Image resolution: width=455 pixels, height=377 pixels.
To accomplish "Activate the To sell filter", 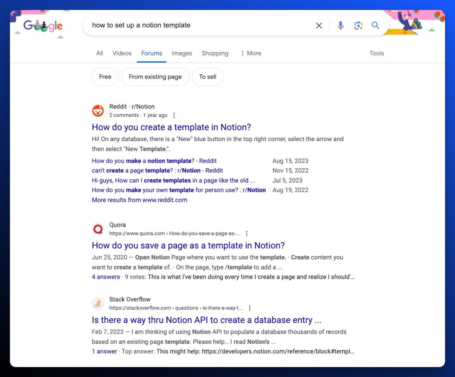I will point(208,77).
